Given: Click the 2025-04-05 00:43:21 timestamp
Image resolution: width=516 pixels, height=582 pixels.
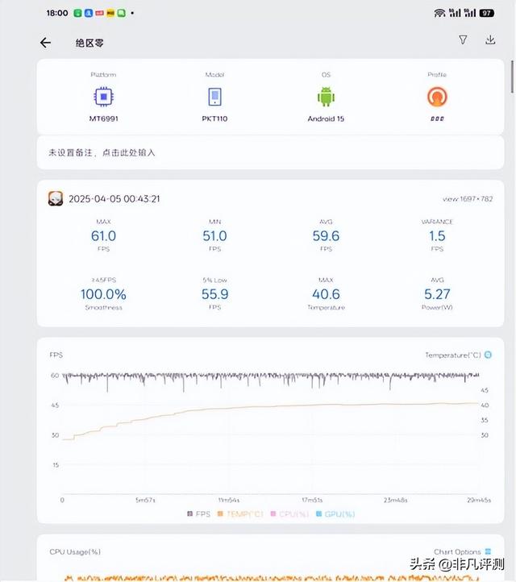Looking at the screenshot, I should (114, 199).
